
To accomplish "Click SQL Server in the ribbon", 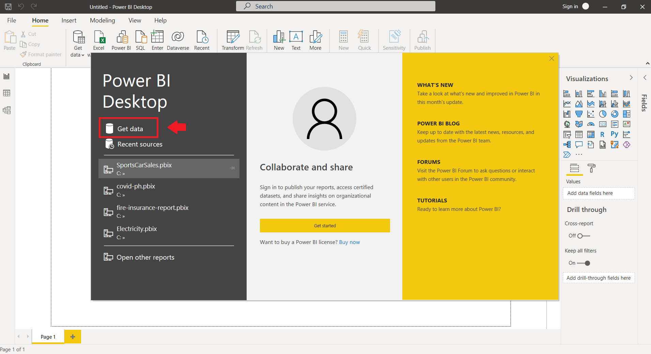I will tap(141, 41).
